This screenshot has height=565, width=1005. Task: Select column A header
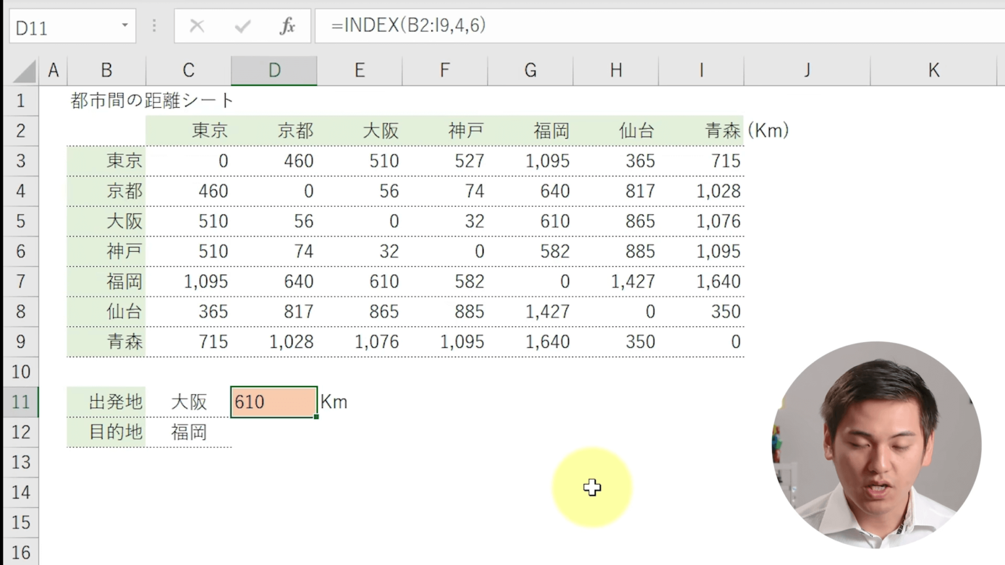coord(53,71)
